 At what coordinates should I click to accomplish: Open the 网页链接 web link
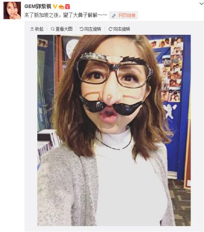coord(127,15)
